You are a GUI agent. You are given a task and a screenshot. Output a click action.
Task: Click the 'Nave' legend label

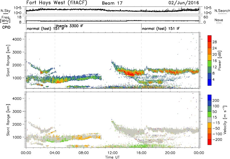(219, 20)
